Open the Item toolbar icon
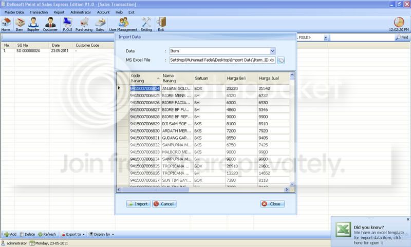The width and height of the screenshot is (411, 247). click(20, 24)
